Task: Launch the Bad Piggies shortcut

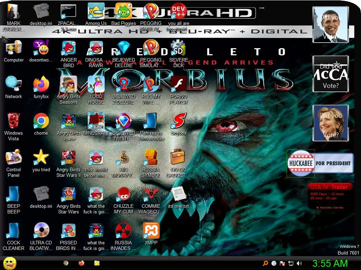Action: (x=124, y=14)
